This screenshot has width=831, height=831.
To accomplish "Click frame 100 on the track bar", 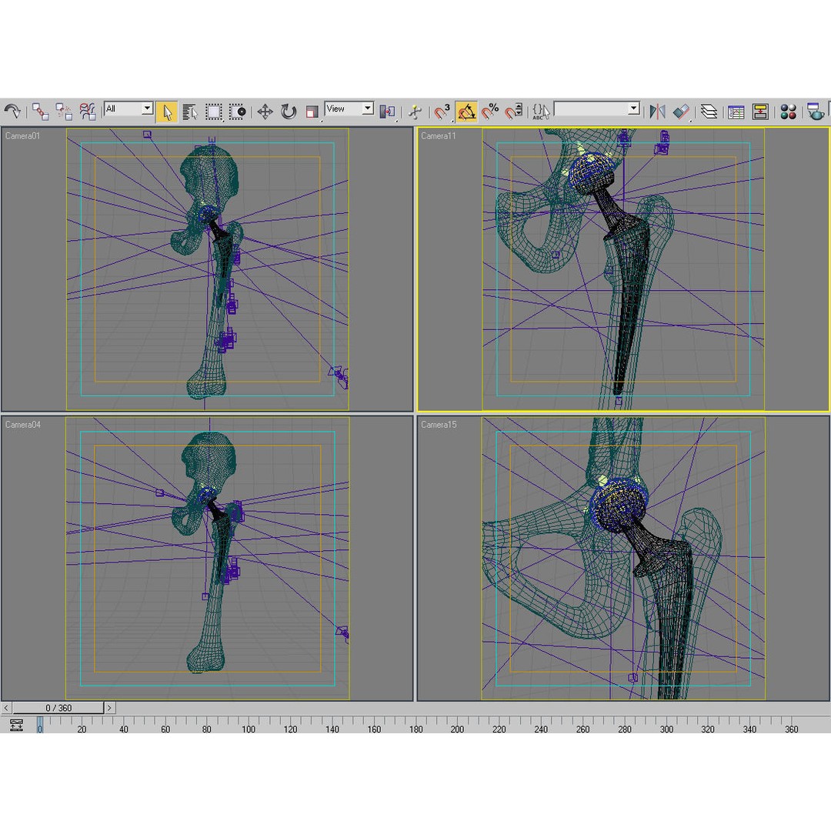I will tap(249, 729).
